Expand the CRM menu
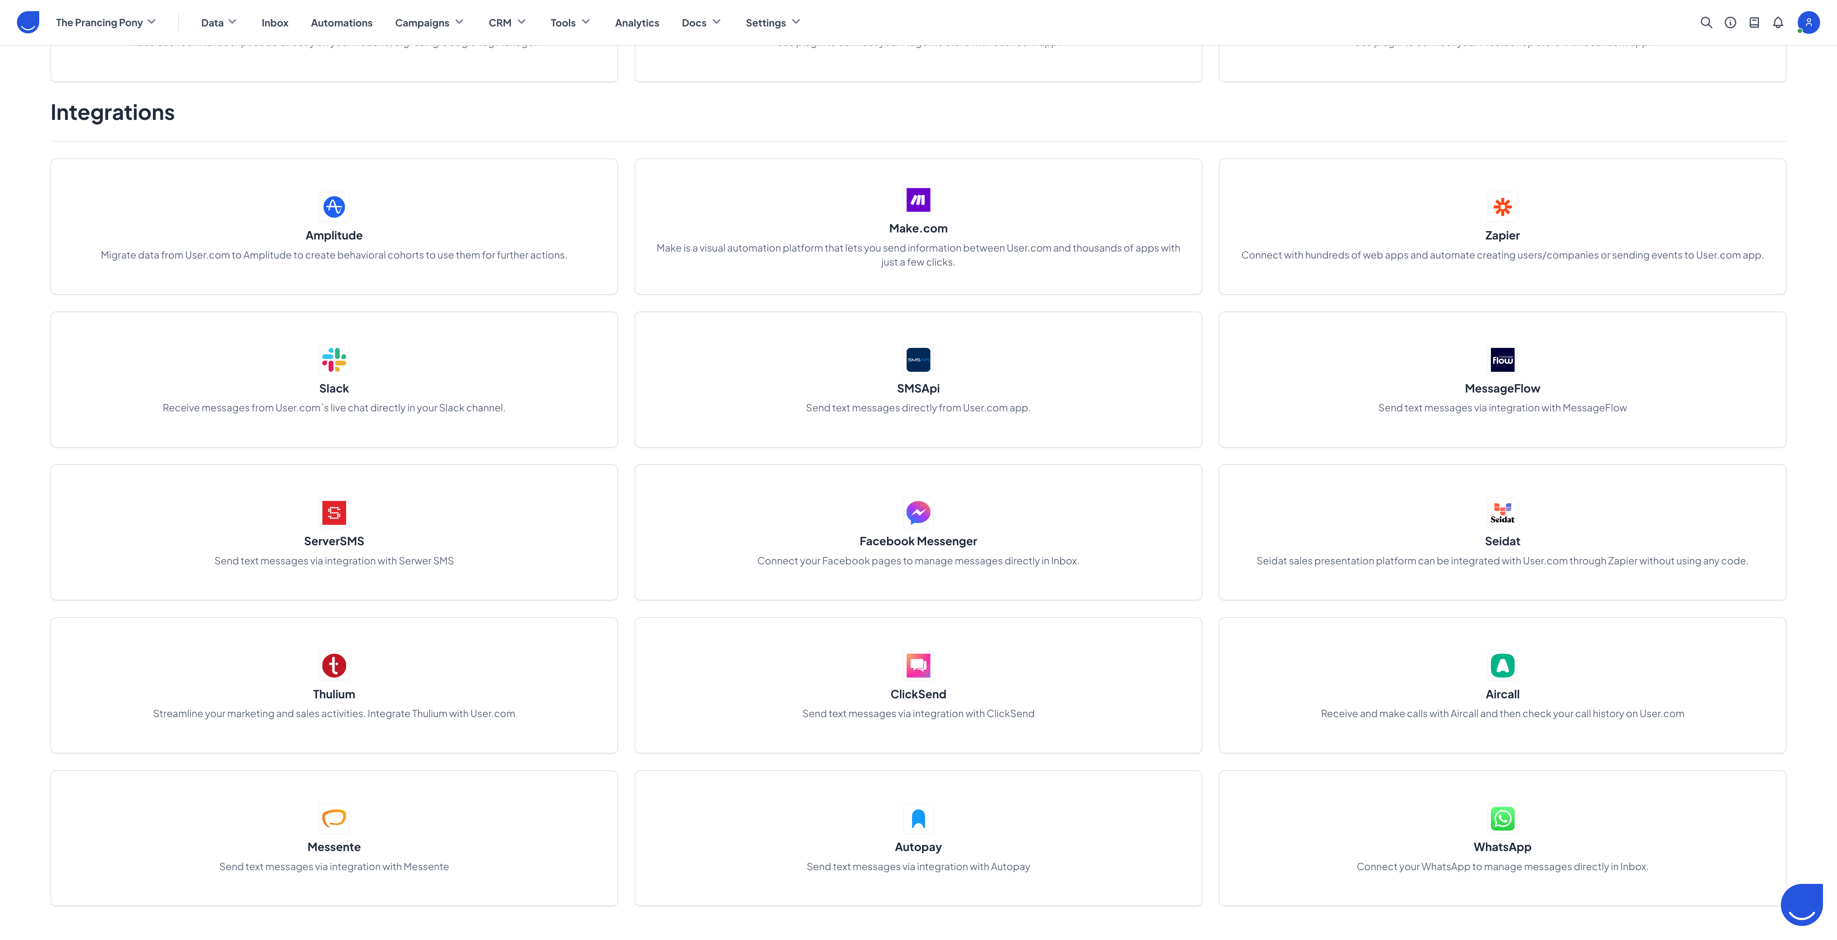 pos(507,23)
